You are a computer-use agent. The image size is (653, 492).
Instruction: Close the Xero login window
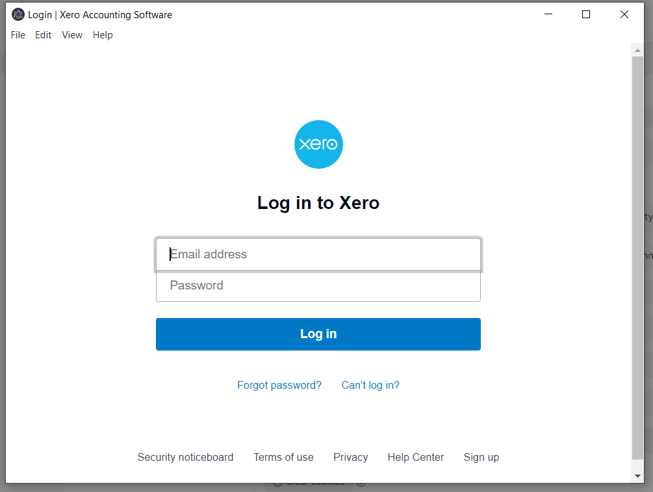[624, 14]
